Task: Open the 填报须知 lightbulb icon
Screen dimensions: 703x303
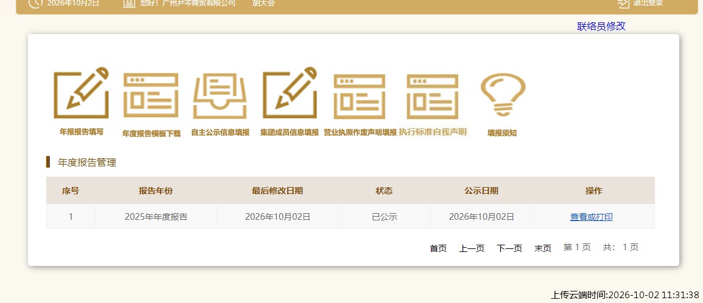Action: click(503, 94)
